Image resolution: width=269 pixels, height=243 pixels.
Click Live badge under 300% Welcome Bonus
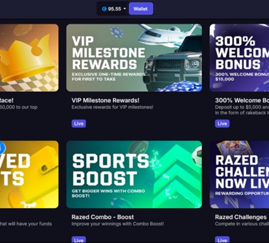(222, 124)
